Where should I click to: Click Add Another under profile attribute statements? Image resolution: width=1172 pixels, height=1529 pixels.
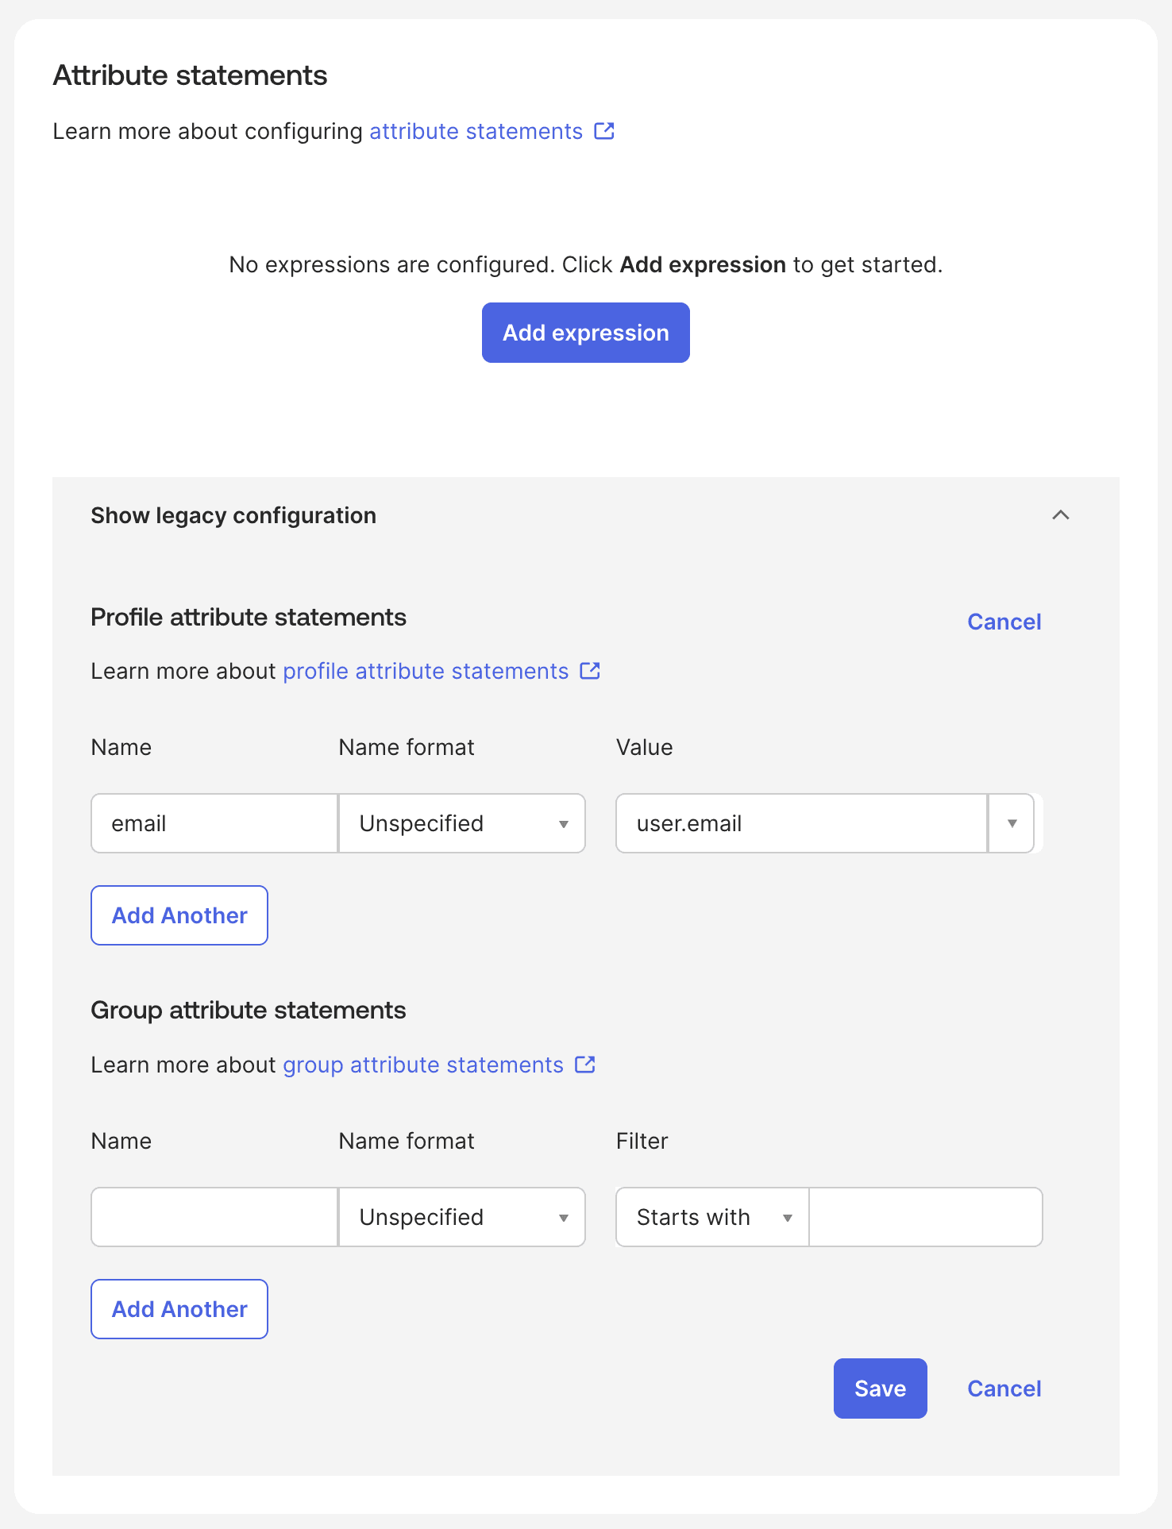(x=179, y=915)
